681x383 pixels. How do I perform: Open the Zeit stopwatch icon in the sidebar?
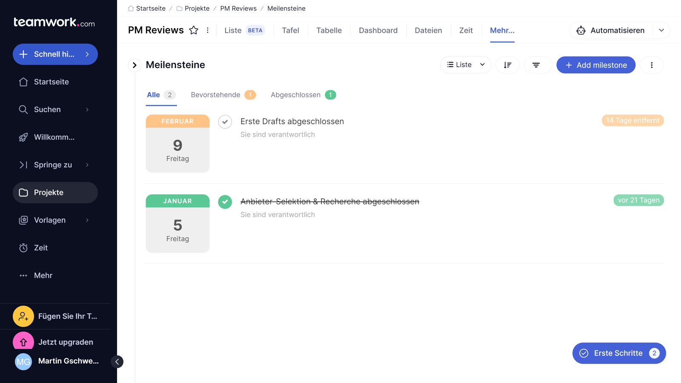click(x=23, y=248)
